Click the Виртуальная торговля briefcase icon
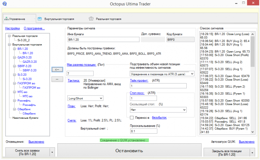This screenshot has width=260, height=160. 40,19
